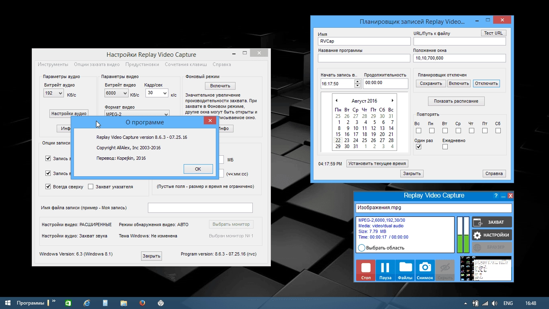Image resolution: width=549 pixels, height=309 pixels.
Task: Toggle the Чт repeat checkbox
Action: coord(471,131)
